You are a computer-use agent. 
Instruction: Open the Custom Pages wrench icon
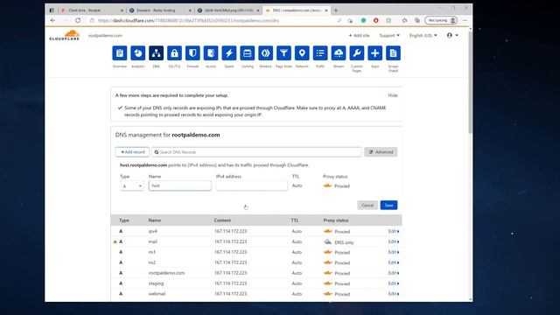pyautogui.click(x=356, y=53)
